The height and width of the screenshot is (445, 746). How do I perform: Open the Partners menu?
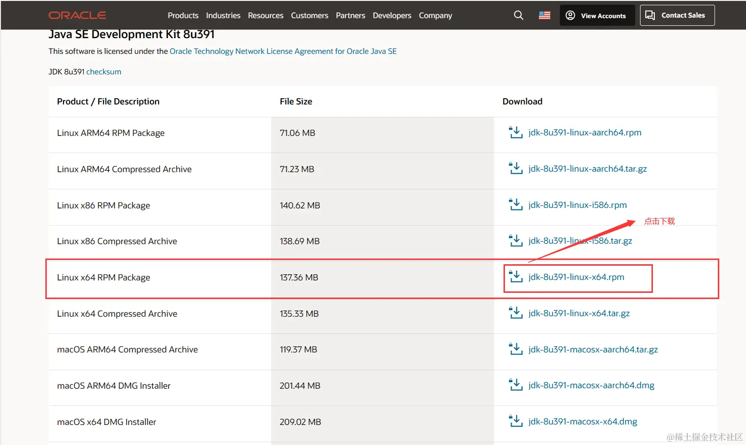pos(350,15)
